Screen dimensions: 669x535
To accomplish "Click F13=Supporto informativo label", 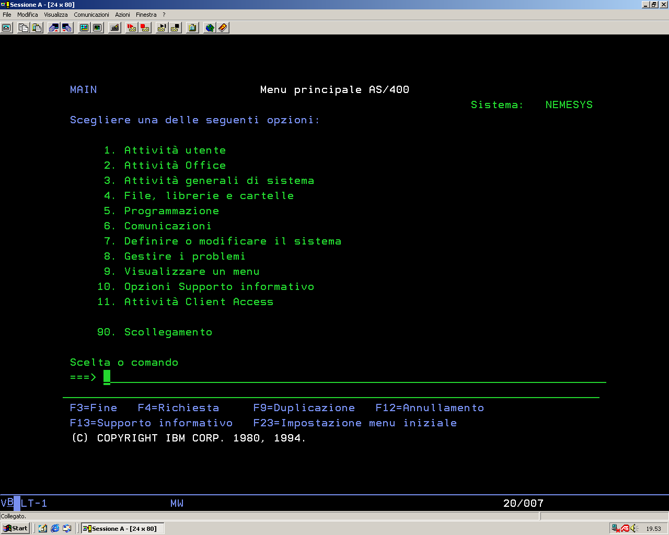I will tap(152, 423).
